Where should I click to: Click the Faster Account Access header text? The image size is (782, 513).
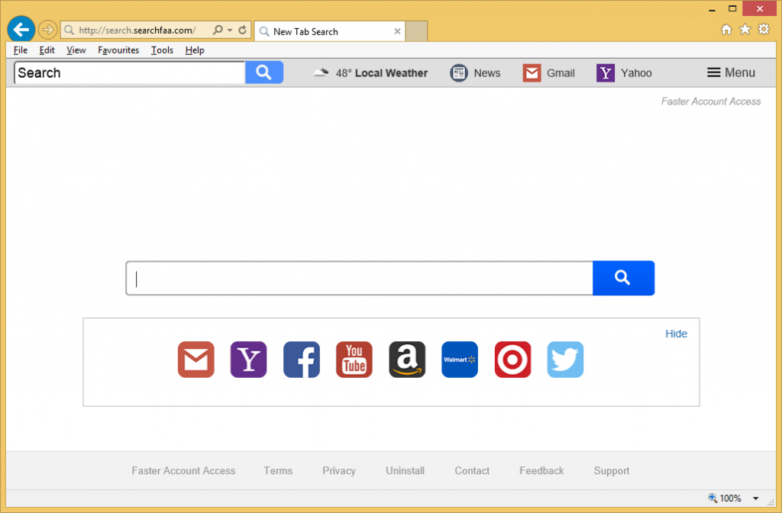pyautogui.click(x=711, y=102)
